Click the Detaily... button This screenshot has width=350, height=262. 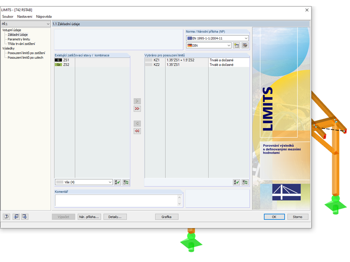(x=115, y=217)
